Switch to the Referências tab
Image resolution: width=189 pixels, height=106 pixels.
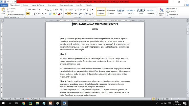[52, 5]
